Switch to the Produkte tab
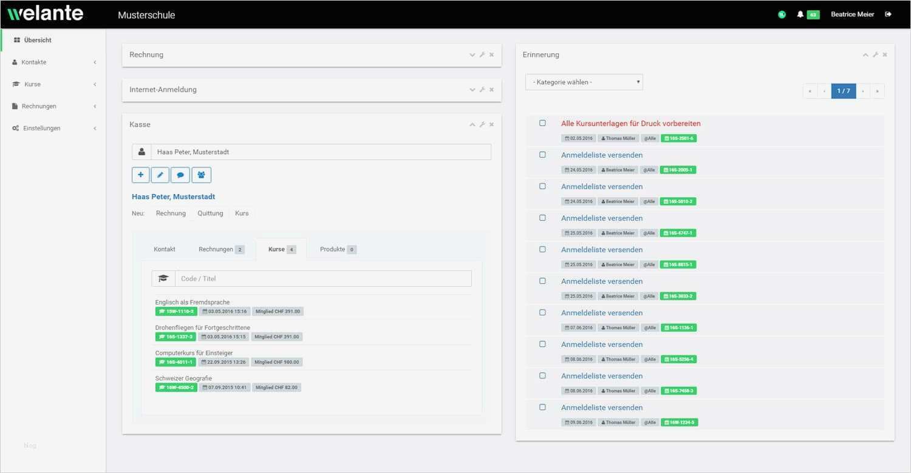911x473 pixels. pos(338,249)
